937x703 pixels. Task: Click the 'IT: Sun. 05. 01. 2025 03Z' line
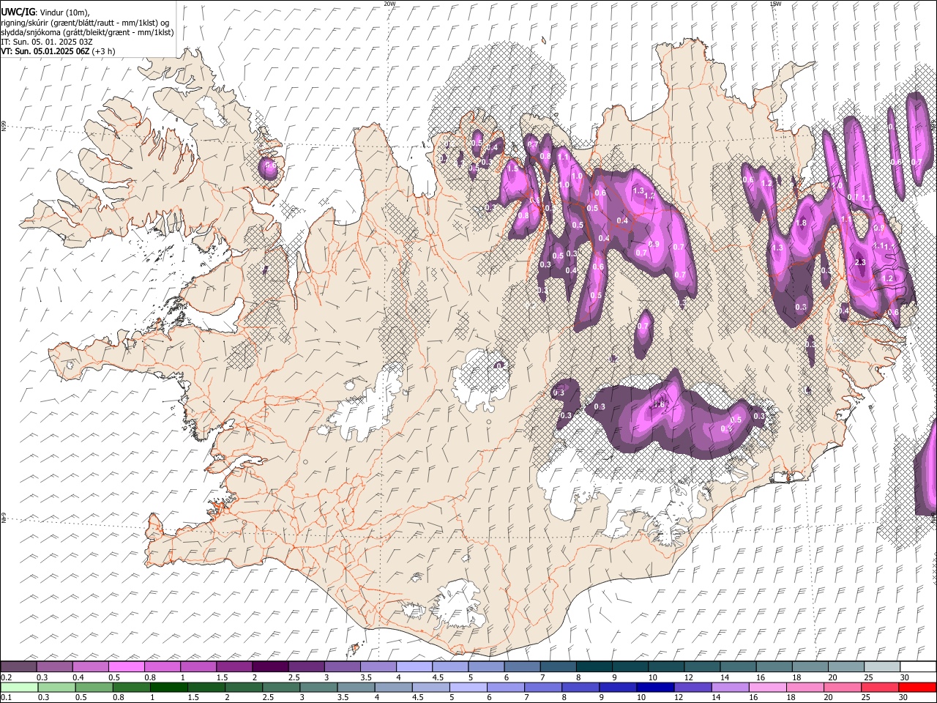point(47,42)
